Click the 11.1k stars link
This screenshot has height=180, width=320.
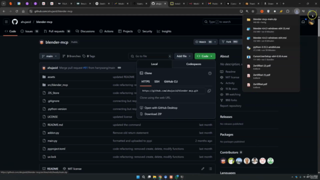pyautogui.click(x=231, y=89)
